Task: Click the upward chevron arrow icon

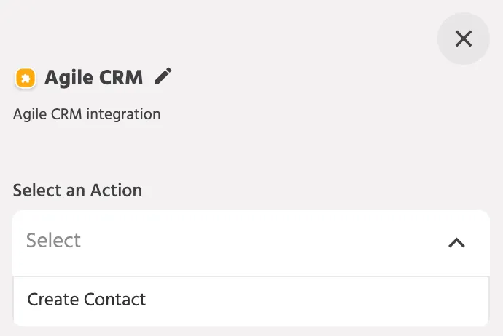Action: point(456,243)
